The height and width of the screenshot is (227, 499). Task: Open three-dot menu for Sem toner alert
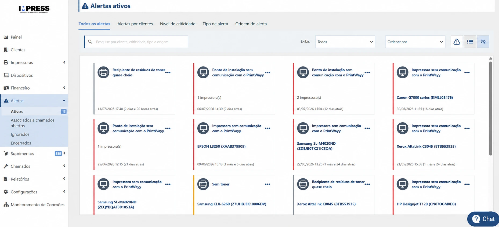pos(267,184)
